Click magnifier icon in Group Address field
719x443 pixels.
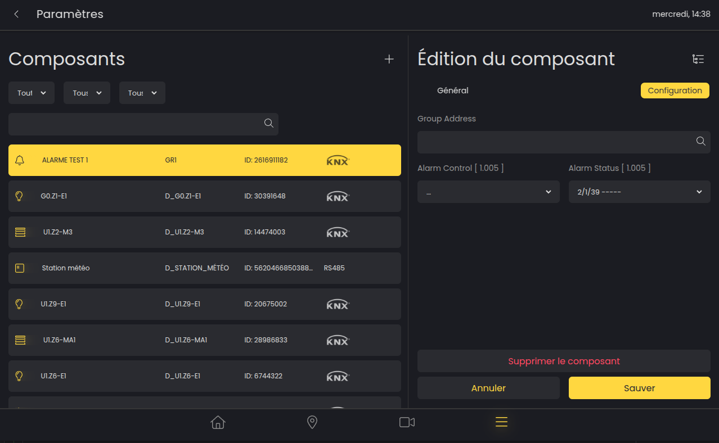700,142
